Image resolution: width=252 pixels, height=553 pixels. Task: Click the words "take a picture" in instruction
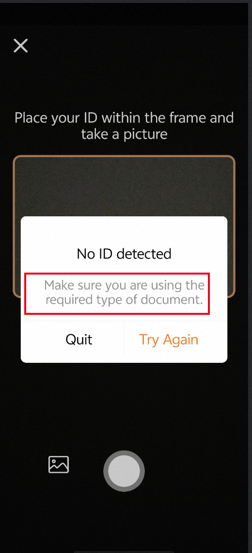[x=124, y=134]
